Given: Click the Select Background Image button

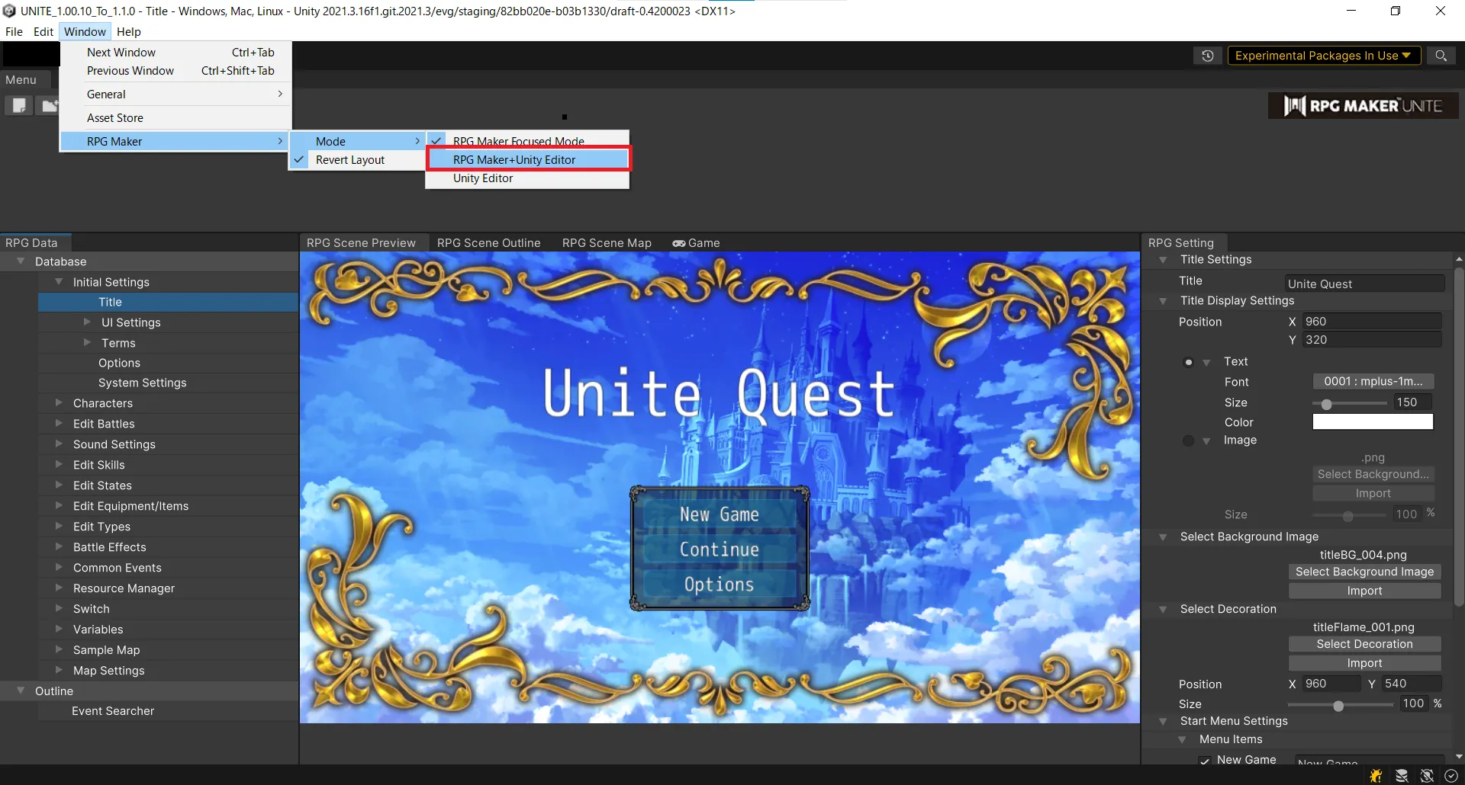Looking at the screenshot, I should point(1364,572).
